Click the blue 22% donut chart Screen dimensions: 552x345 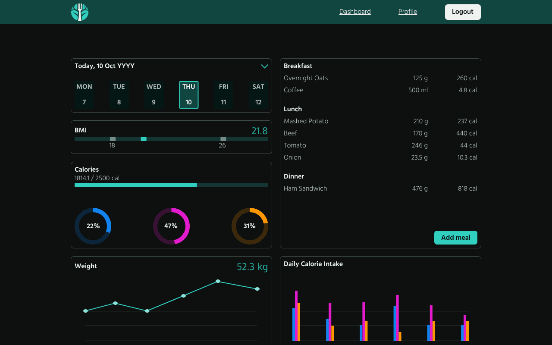click(x=93, y=226)
